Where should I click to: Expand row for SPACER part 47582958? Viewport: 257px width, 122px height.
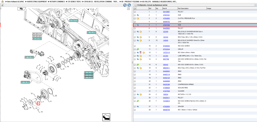pos(135,106)
